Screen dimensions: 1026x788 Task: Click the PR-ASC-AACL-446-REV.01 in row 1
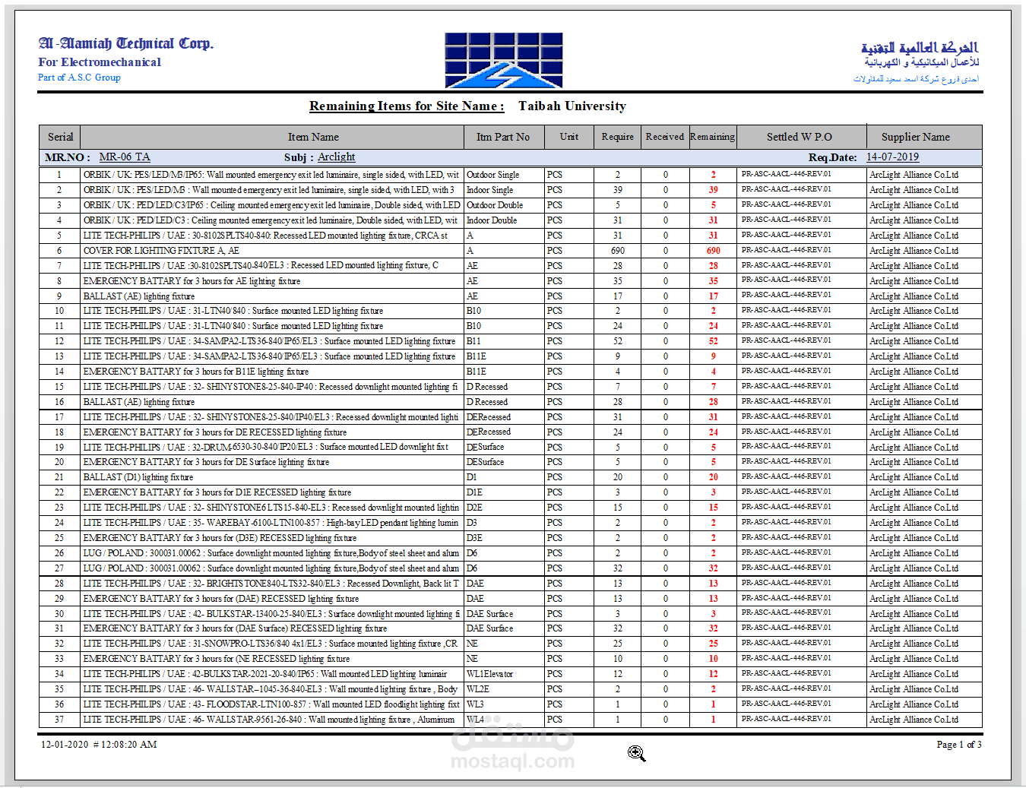click(786, 175)
